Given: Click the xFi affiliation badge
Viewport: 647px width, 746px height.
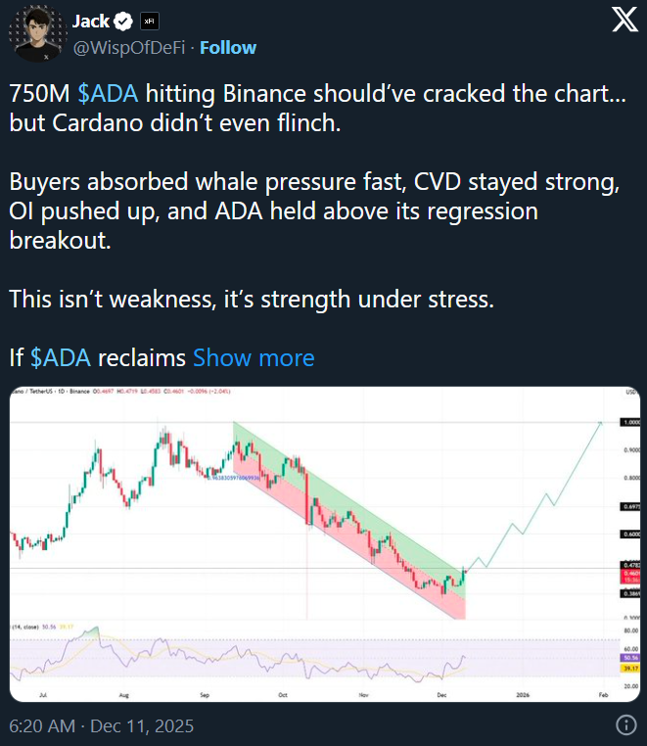Looking at the screenshot, I should pyautogui.click(x=149, y=21).
